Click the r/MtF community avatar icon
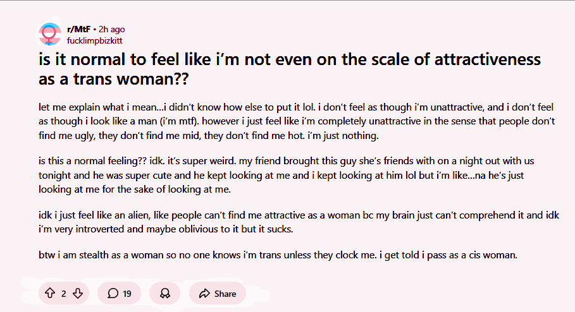The image size is (575, 312). pyautogui.click(x=49, y=34)
